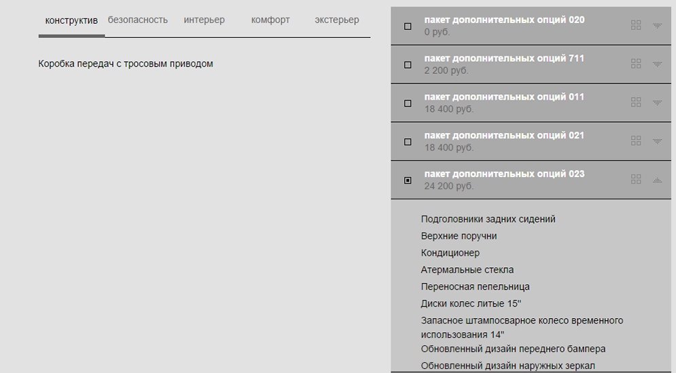The width and height of the screenshot is (676, 373).
Task: Tick the checkbox for package 711
Action: coord(408,65)
